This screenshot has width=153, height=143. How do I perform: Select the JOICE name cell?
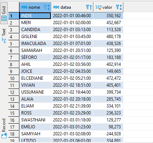coord(35,71)
